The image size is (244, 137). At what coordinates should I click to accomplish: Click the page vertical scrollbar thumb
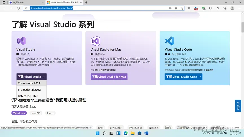tap(243, 27)
